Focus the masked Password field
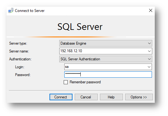The height and width of the screenshot is (116, 168). (x=108, y=75)
